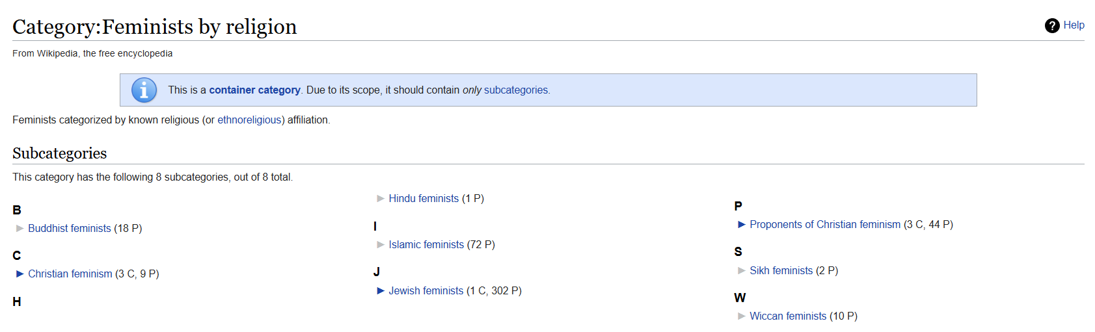This screenshot has width=1095, height=332.
Task: Click the gray arrow beside Hindu feminists
Action: pyautogui.click(x=381, y=199)
